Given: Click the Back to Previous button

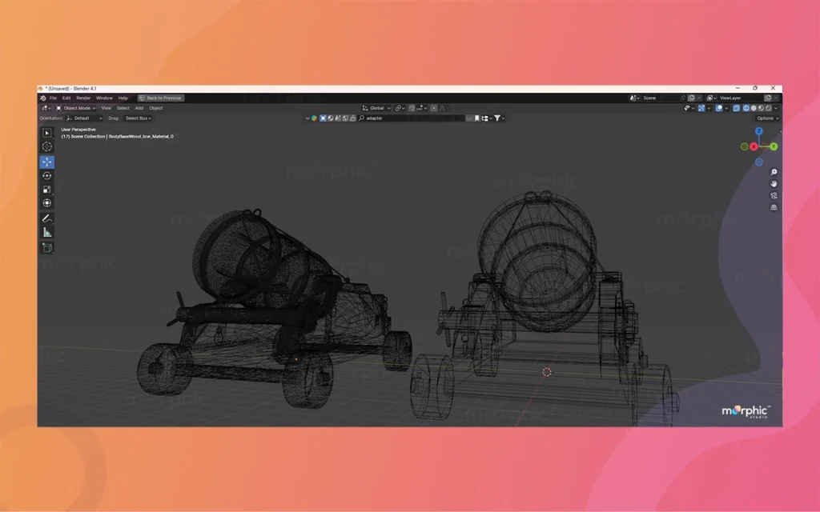Looking at the screenshot, I should [x=160, y=98].
